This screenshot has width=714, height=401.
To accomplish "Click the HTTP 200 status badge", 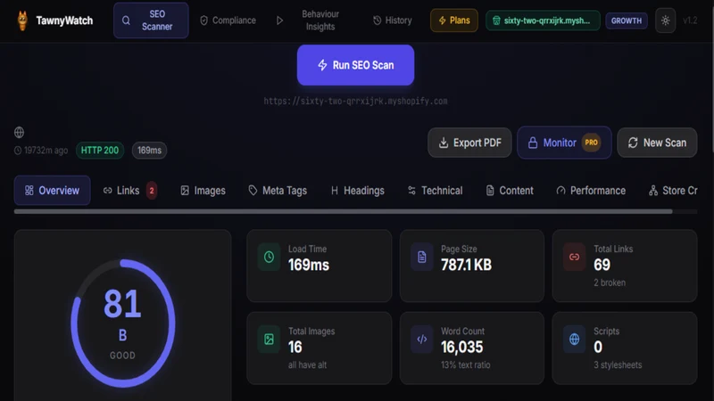I will 100,150.
